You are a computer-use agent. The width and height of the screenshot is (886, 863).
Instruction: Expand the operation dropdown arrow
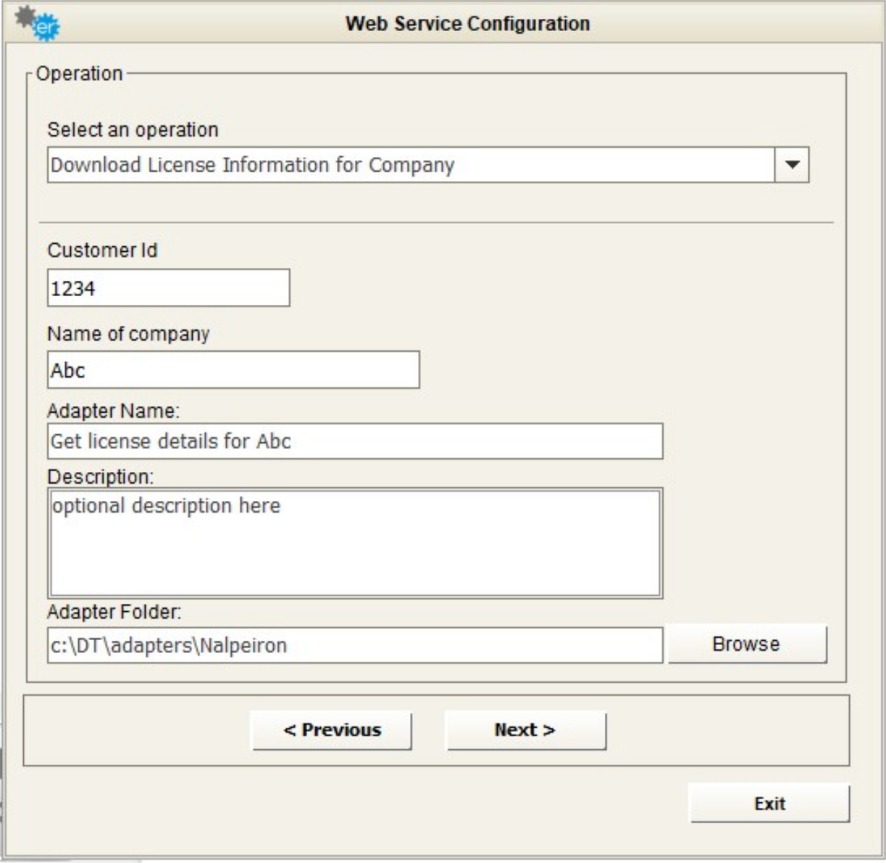tap(792, 165)
